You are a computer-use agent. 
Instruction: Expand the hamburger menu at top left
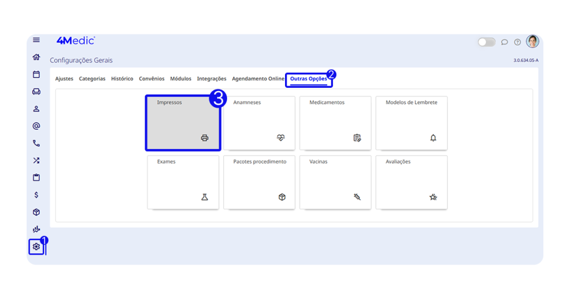coord(36,40)
